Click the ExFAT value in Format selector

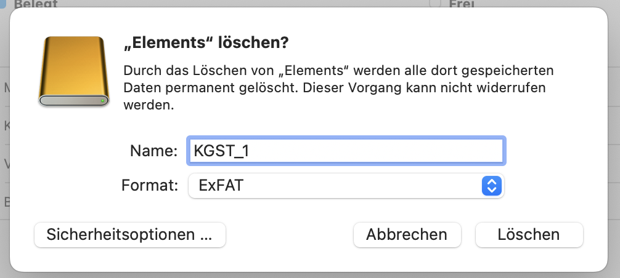pyautogui.click(x=221, y=185)
